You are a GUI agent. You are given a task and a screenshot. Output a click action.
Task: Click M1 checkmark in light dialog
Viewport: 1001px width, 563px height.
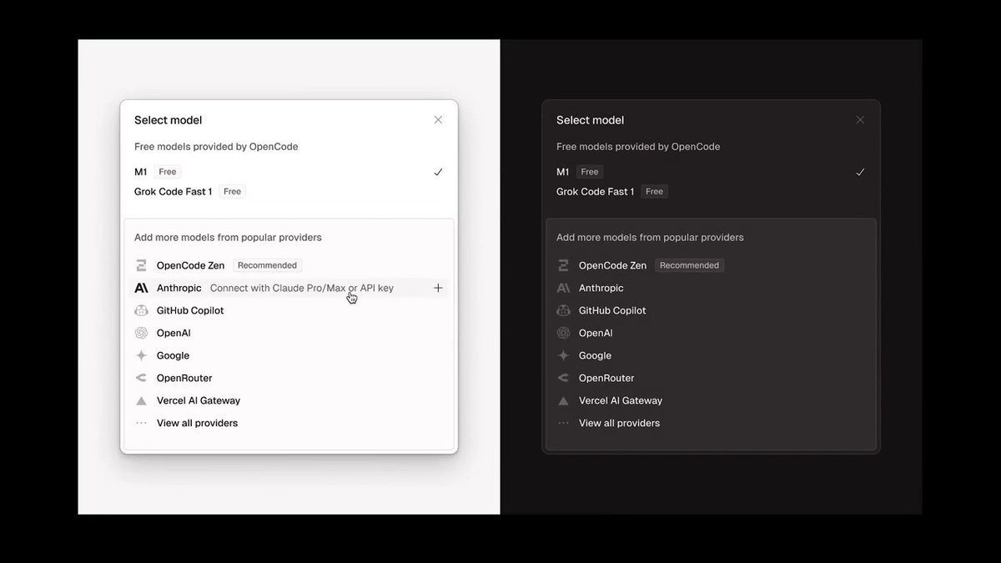point(438,172)
